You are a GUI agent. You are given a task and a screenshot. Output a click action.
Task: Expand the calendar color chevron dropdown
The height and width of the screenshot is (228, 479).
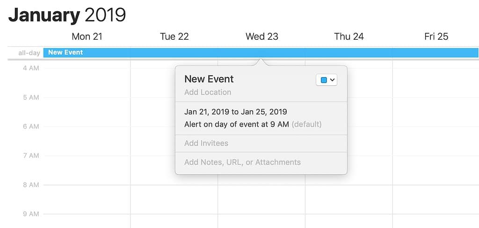pos(332,80)
